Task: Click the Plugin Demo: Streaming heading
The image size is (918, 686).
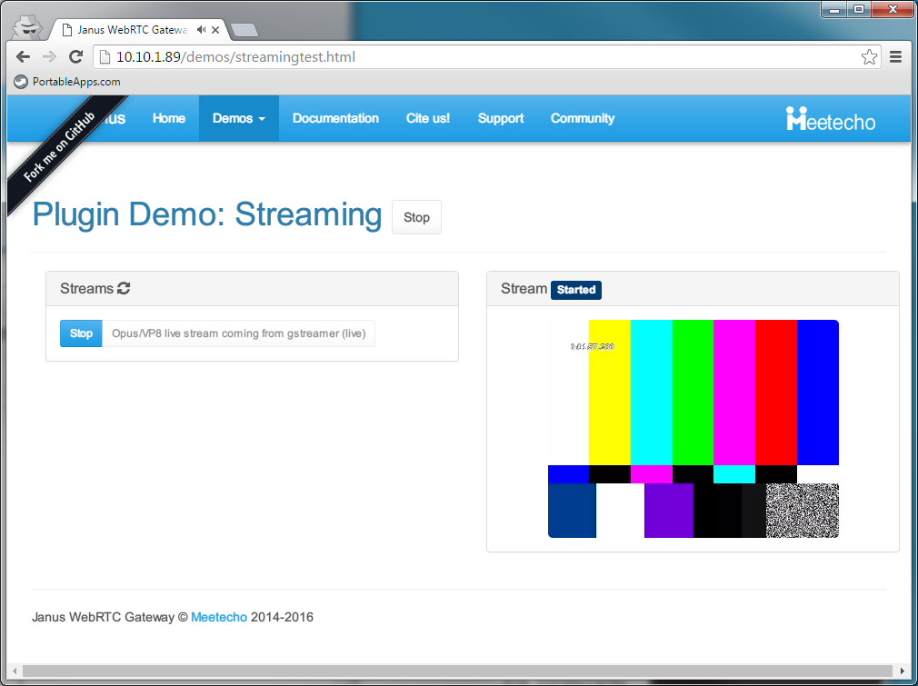Action: (x=207, y=214)
